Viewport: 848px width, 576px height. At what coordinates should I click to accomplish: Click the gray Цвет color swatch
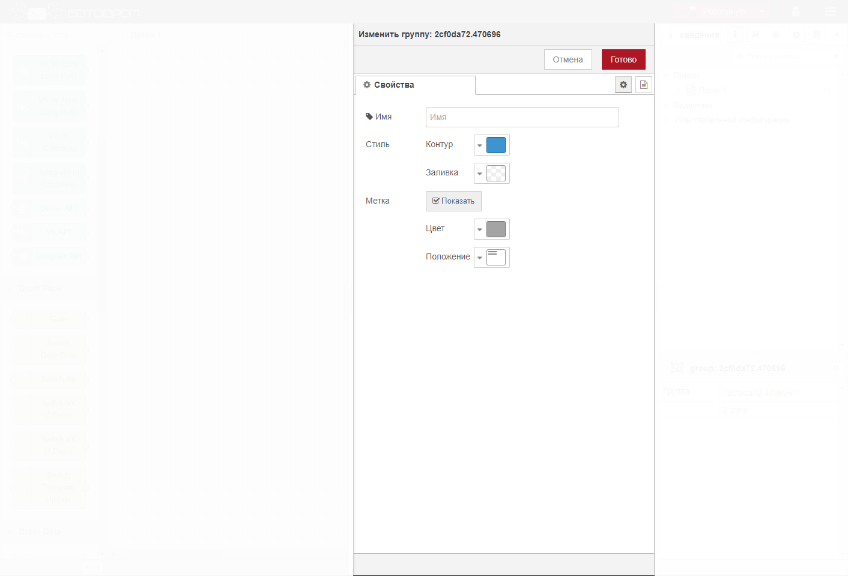pos(496,229)
